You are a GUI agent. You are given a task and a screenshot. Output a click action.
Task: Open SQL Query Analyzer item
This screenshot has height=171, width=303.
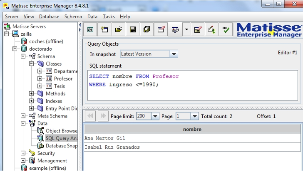pos(62,138)
